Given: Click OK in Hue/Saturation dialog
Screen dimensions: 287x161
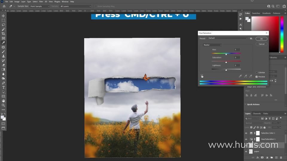Looking at the screenshot, I should (261, 39).
